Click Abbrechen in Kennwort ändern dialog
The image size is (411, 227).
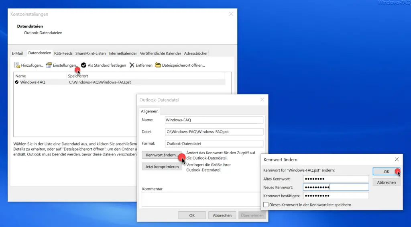click(387, 182)
